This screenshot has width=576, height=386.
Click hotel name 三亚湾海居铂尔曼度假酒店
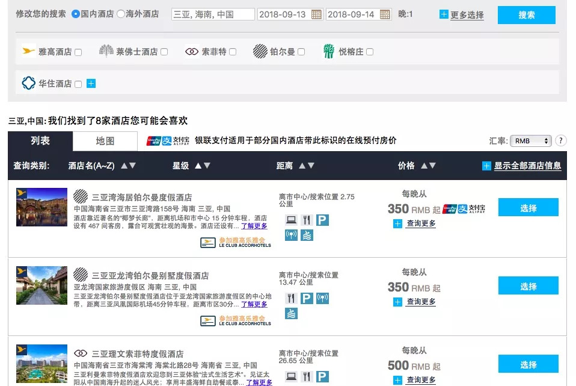coord(142,198)
